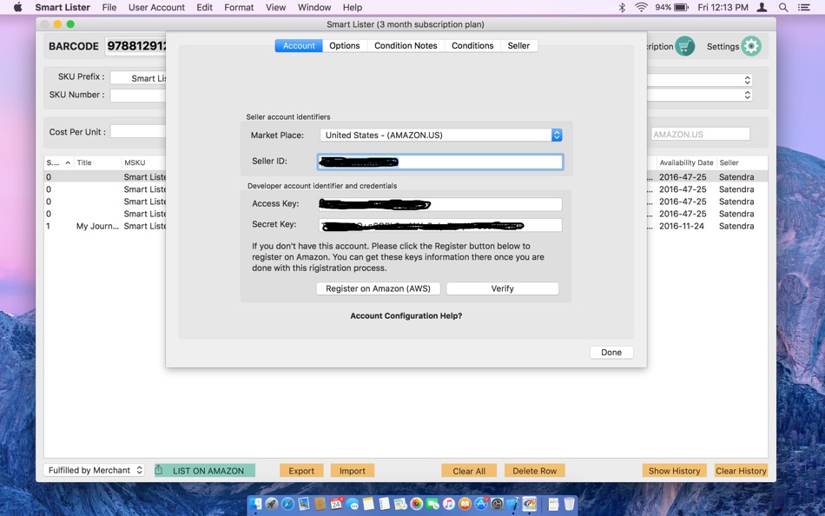Click the Spotlight search magnifier icon

click(x=783, y=7)
